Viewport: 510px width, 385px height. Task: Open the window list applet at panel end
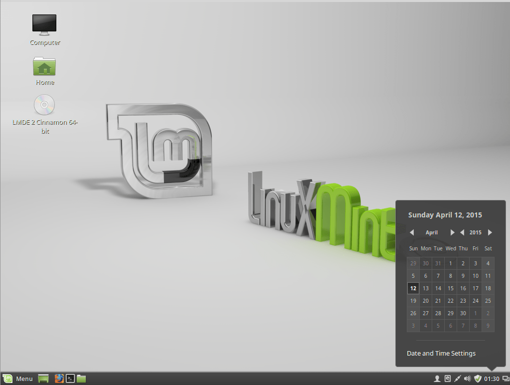tap(506, 379)
